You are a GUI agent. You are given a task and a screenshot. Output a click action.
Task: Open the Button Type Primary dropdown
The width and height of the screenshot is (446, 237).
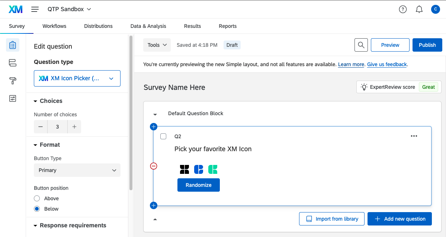(x=77, y=170)
